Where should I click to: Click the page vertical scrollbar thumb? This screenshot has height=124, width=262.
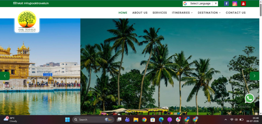click(x=261, y=10)
